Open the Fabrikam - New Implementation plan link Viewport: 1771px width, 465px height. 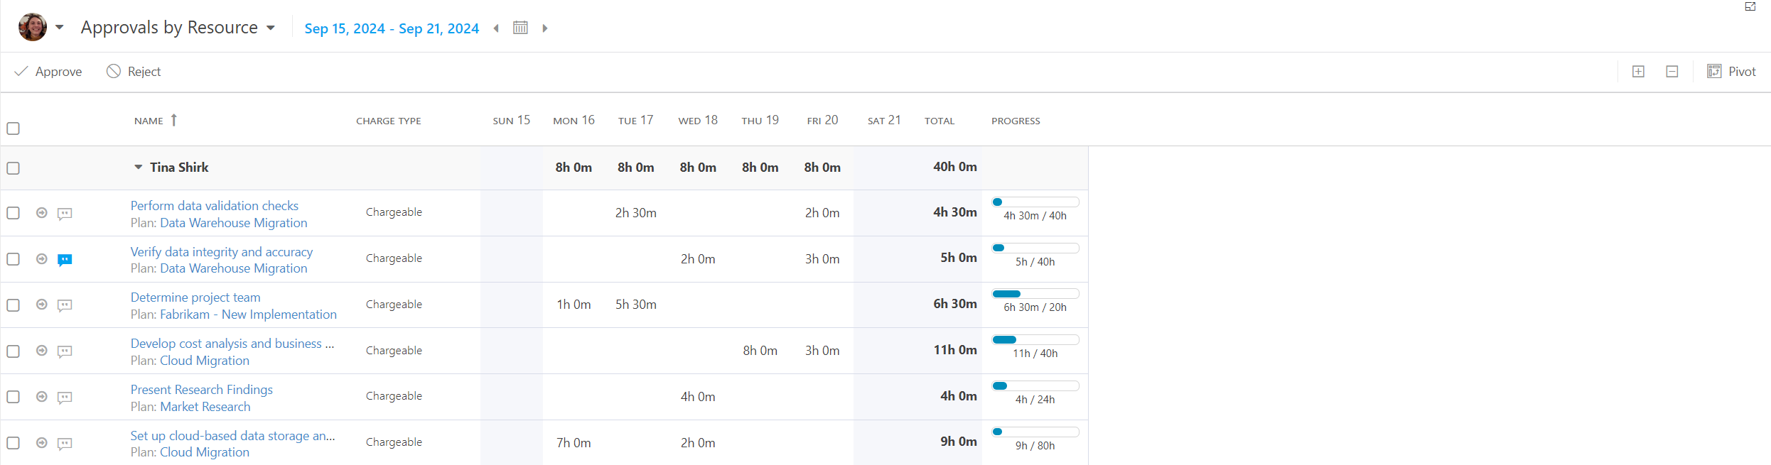(x=248, y=314)
